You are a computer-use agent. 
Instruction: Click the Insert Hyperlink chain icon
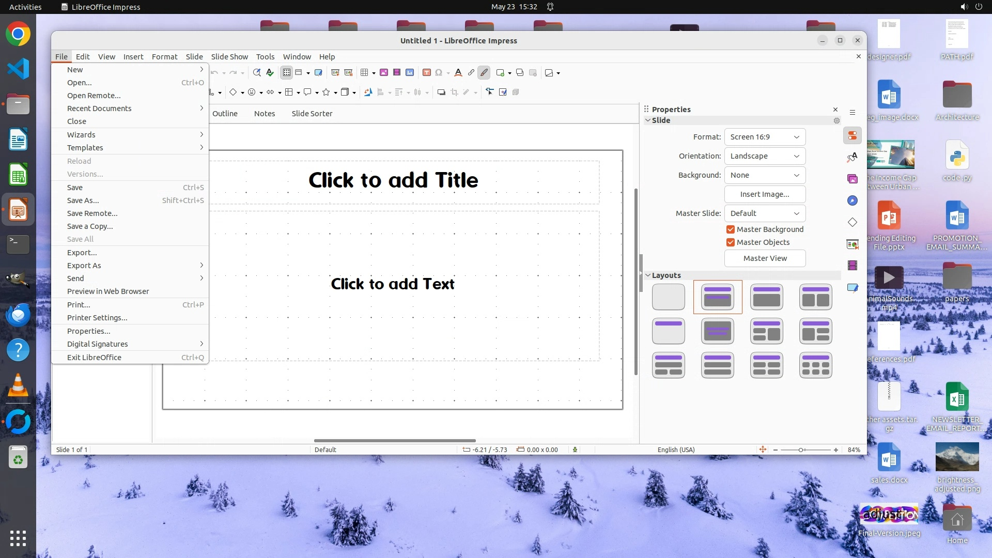pos(471,73)
